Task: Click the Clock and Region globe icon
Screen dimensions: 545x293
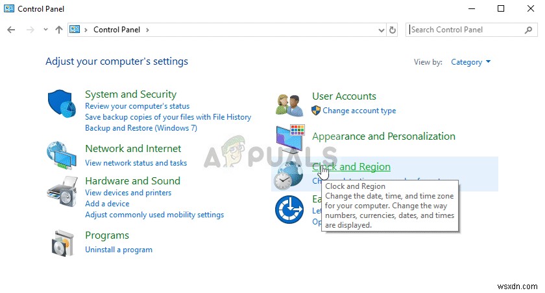Action: click(286, 175)
